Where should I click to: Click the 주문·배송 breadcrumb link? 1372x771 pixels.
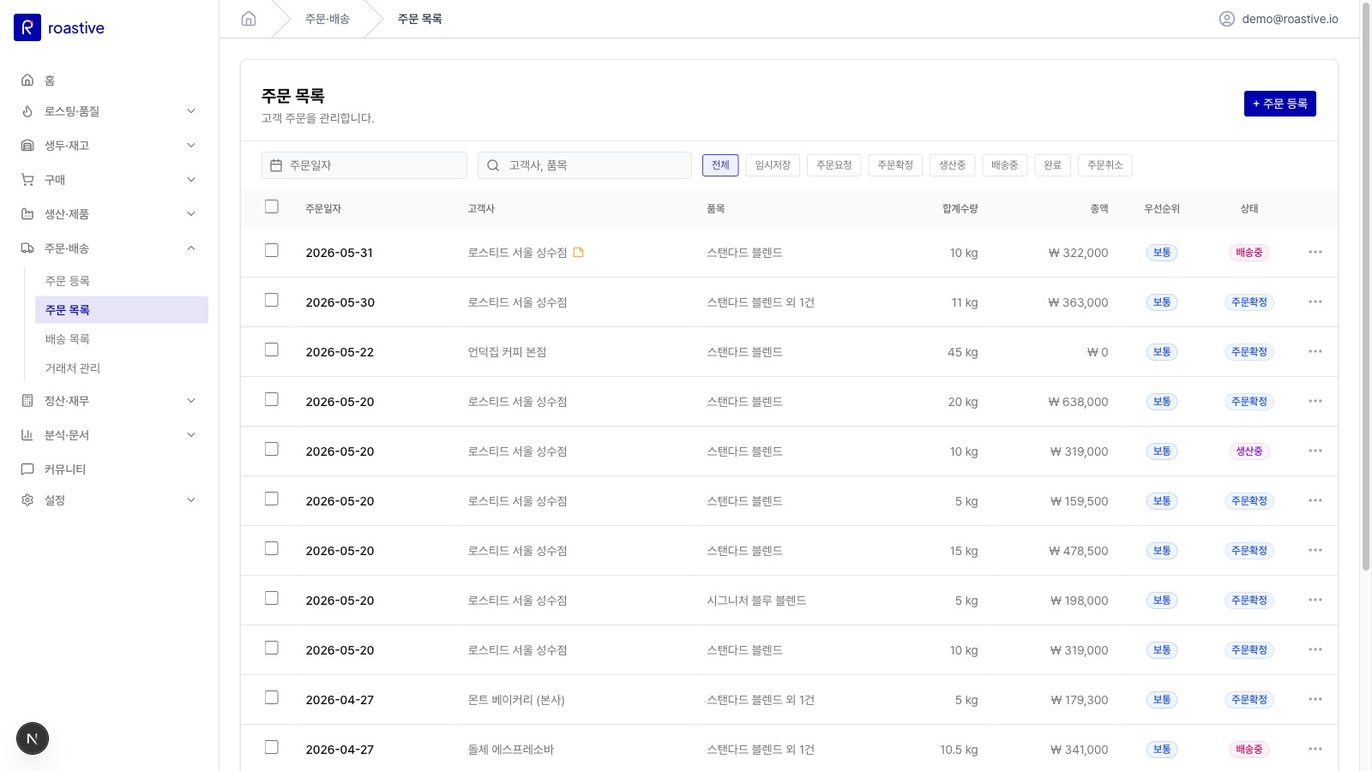click(x=328, y=19)
